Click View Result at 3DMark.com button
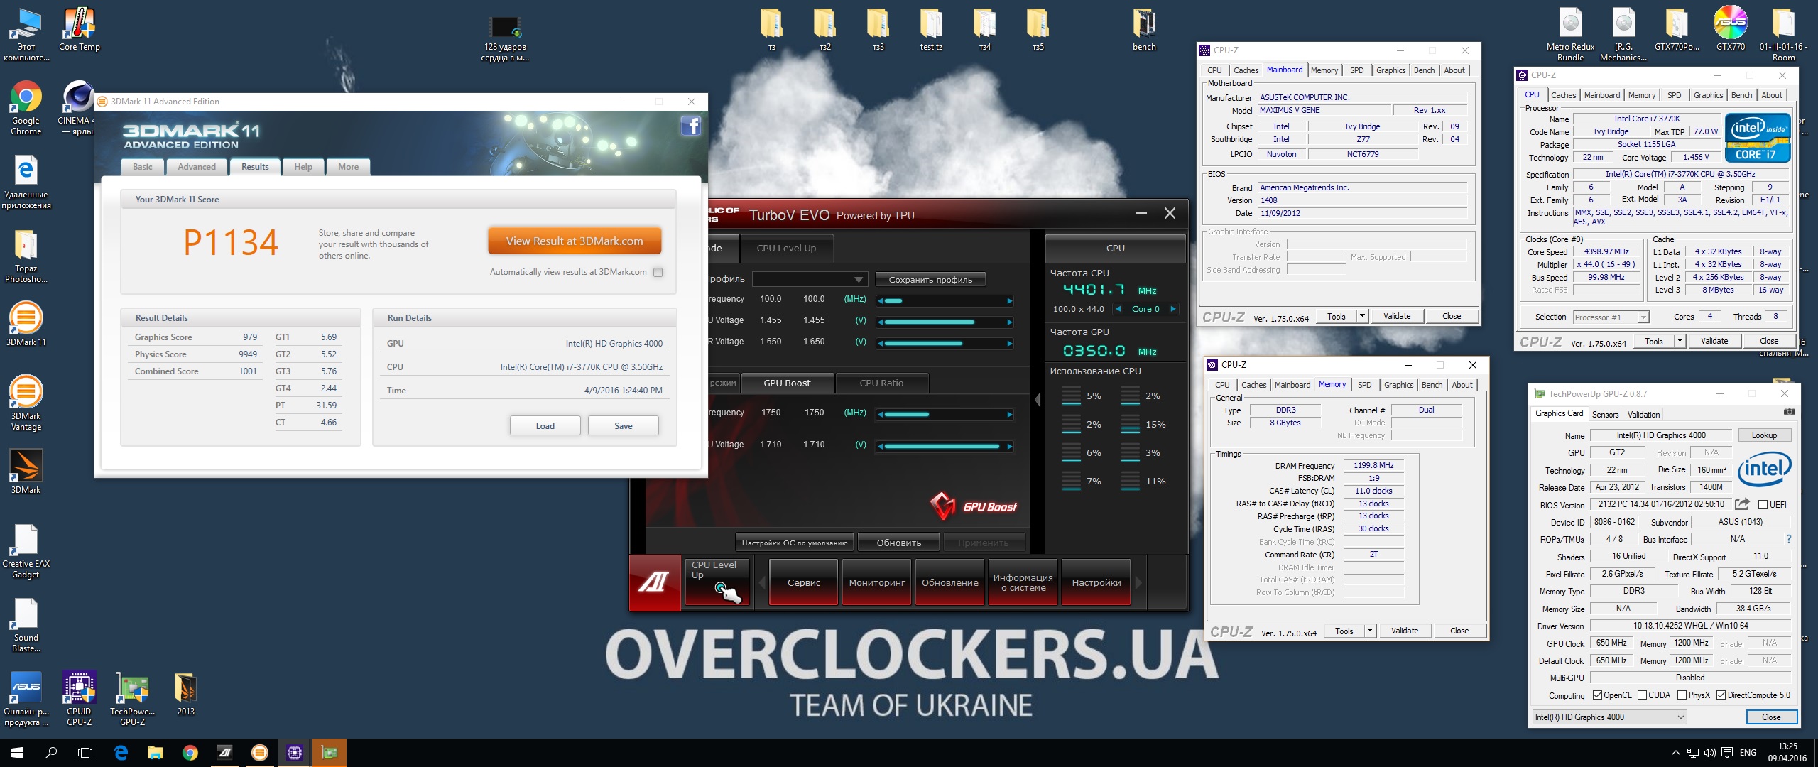 [575, 241]
